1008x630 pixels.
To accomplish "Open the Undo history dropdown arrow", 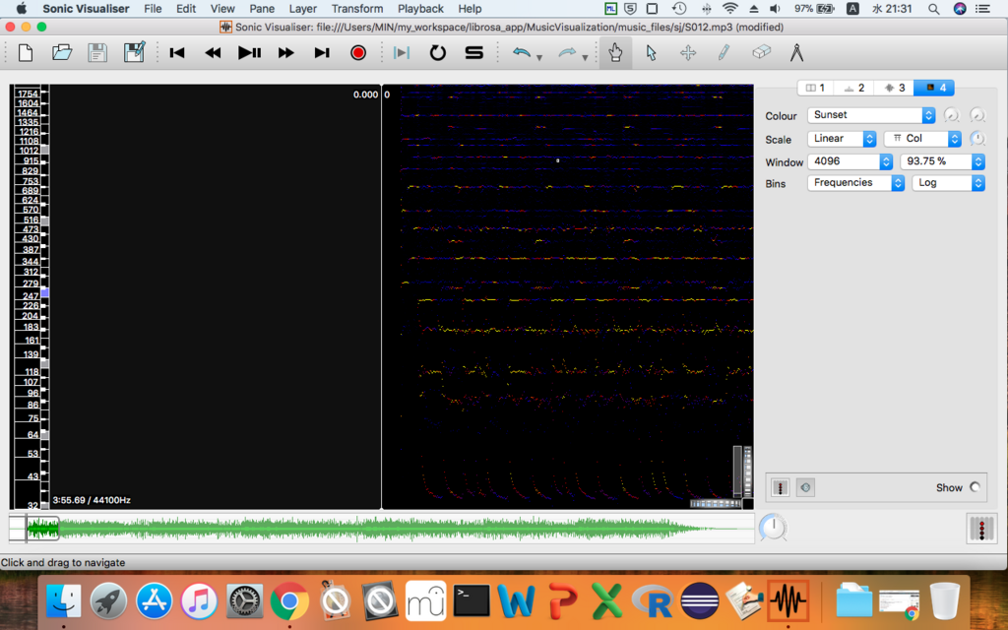I will (x=539, y=58).
